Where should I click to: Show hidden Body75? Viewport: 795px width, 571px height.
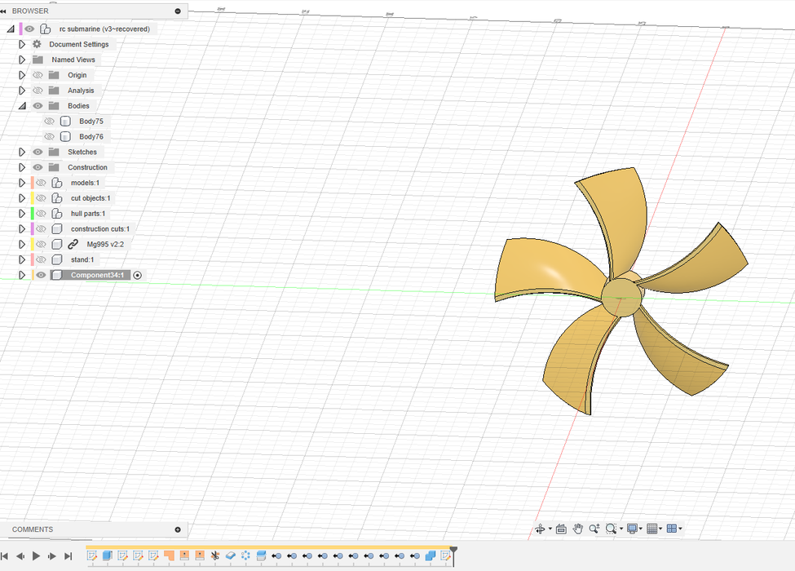[49, 122]
